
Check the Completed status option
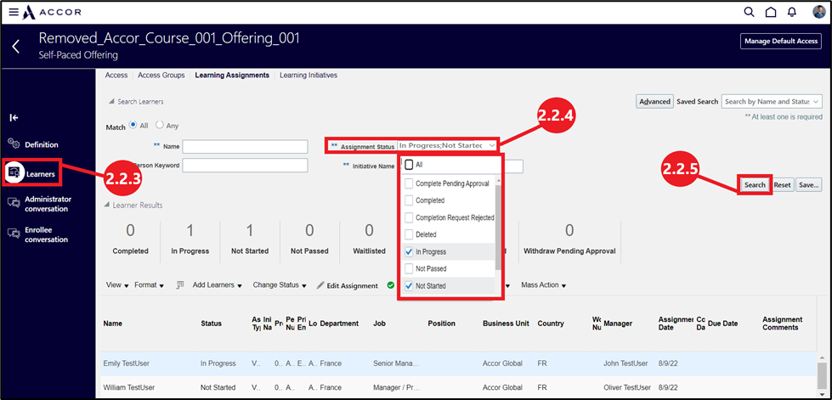click(x=409, y=200)
